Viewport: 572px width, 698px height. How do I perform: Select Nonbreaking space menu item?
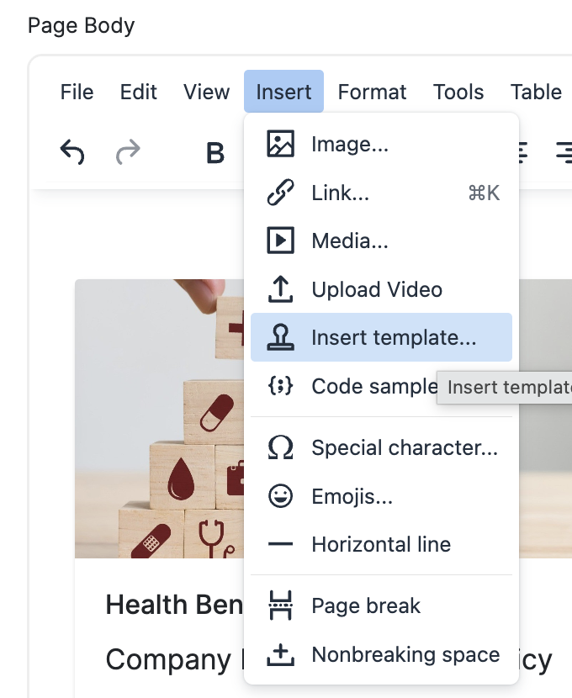pos(381,654)
